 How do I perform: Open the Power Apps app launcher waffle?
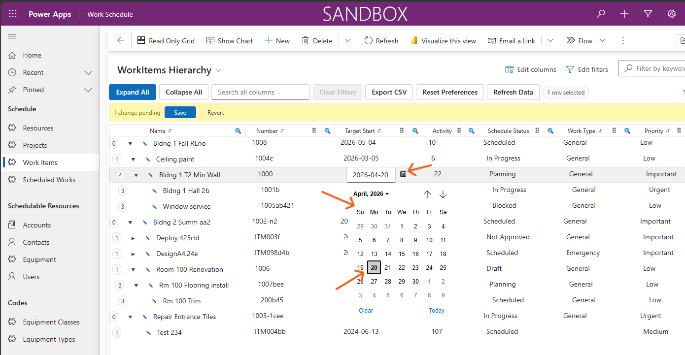pos(13,14)
